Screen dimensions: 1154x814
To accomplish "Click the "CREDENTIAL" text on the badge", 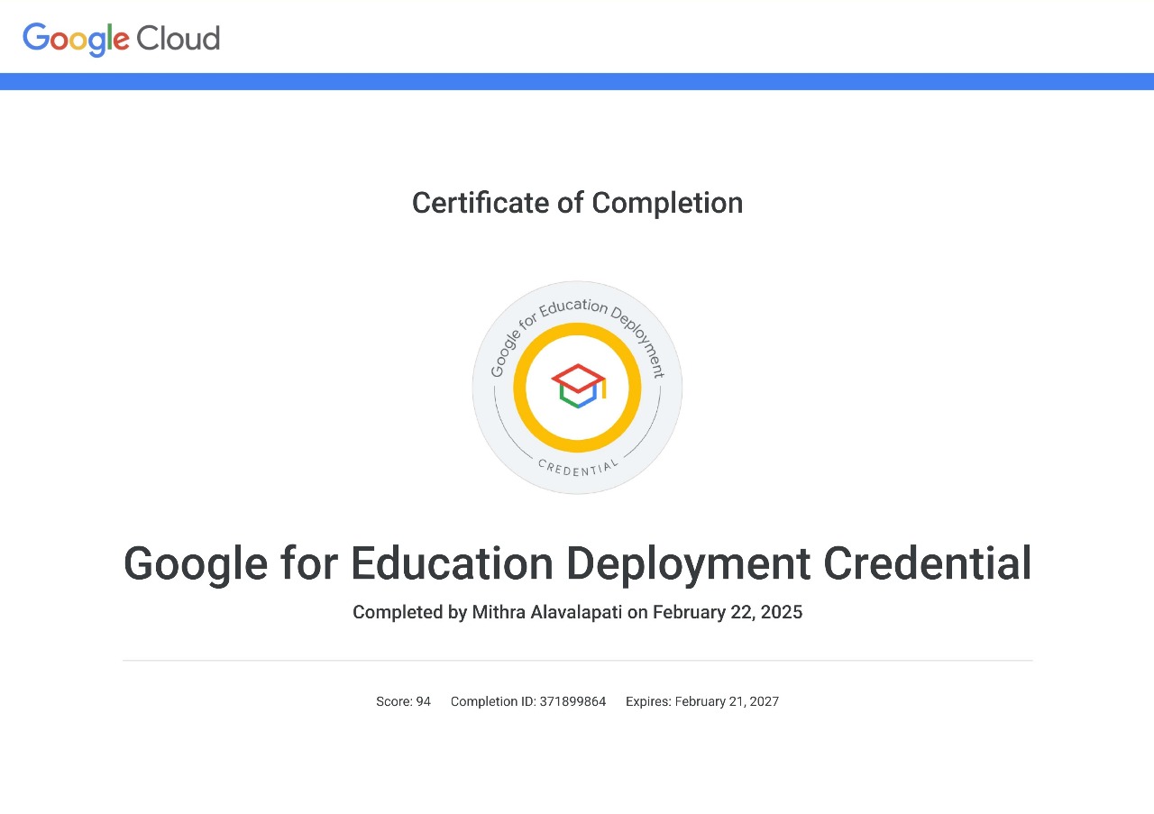I will point(578,467).
